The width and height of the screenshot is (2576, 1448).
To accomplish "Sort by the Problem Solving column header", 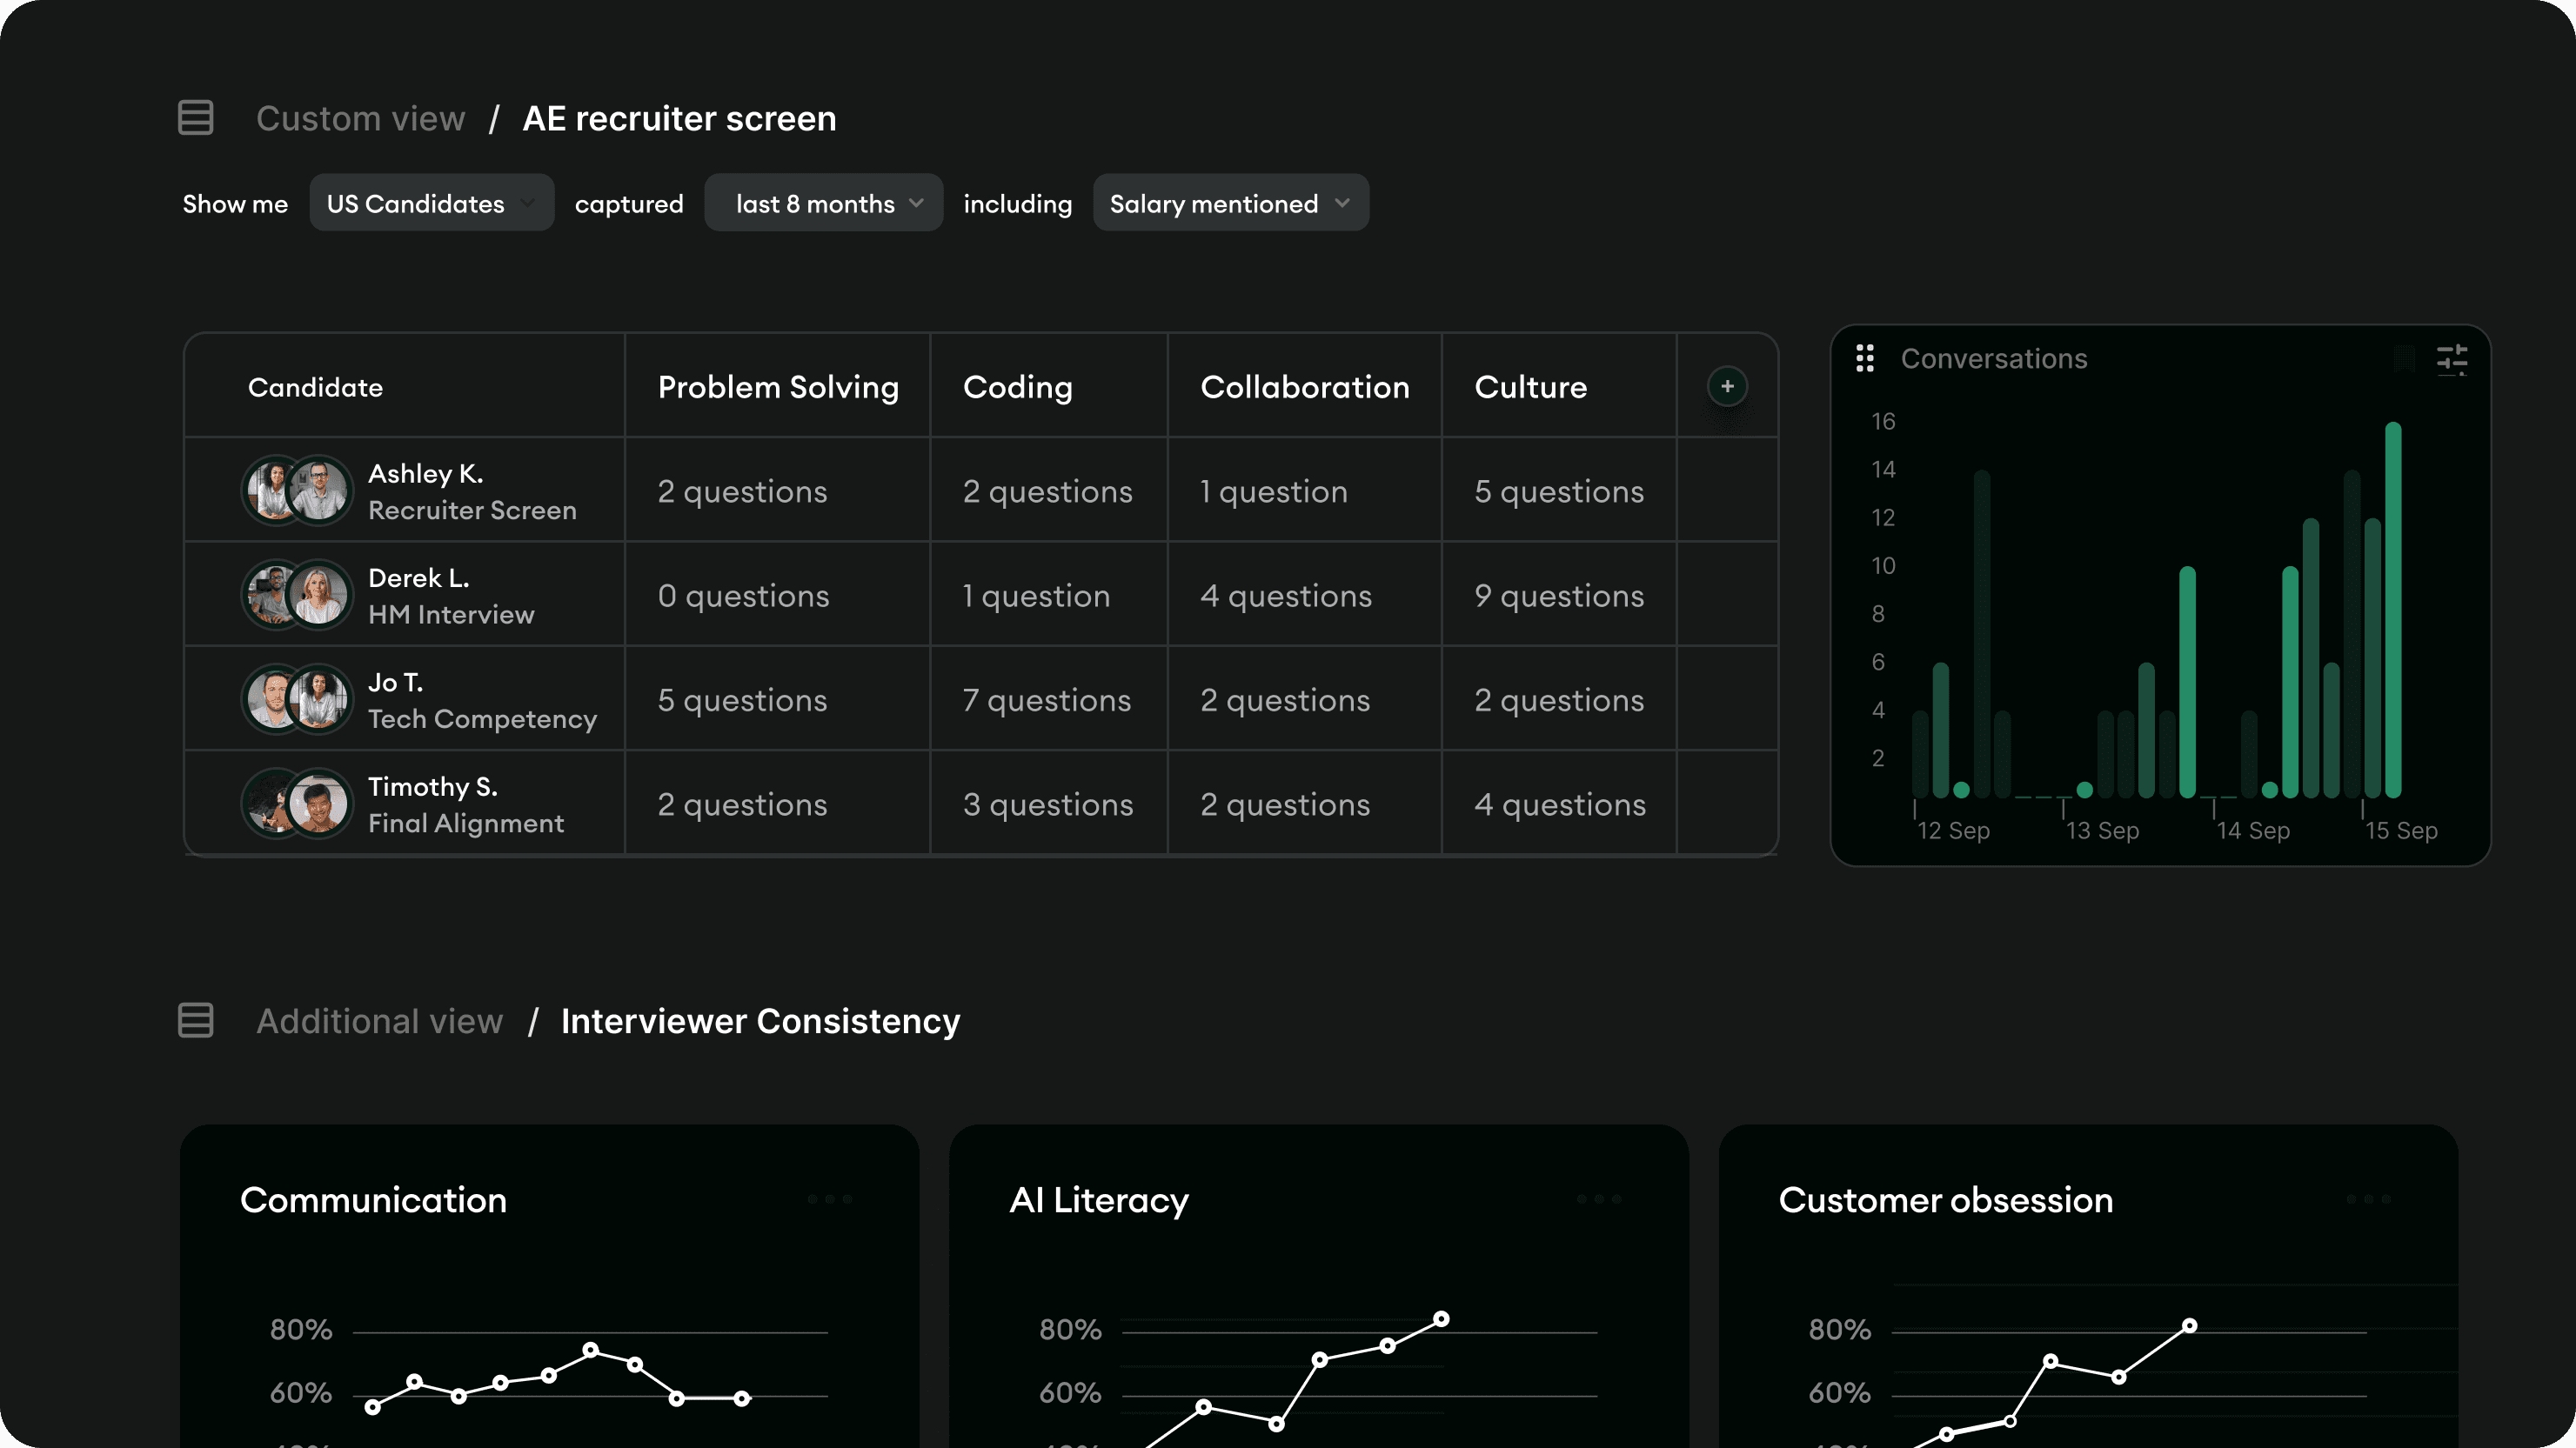I will tap(778, 387).
